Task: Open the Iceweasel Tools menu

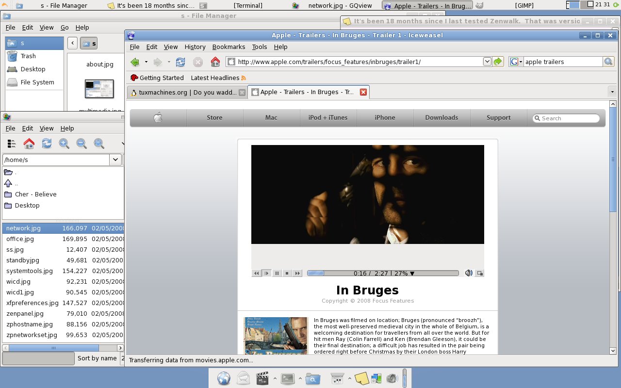Action: point(260,47)
